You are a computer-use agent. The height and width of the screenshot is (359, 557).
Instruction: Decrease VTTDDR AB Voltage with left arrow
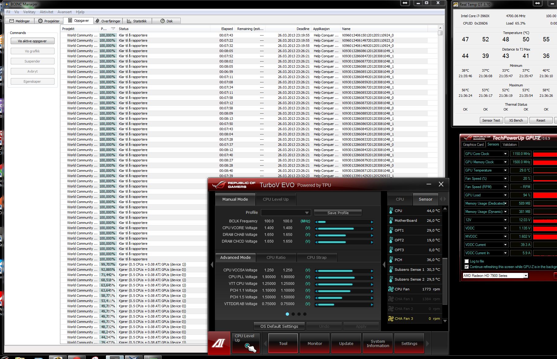316,304
